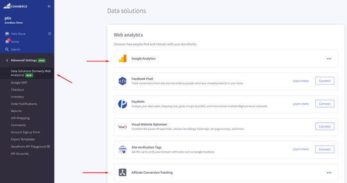Click the external link icon next to Storefront API Playground
Image resolution: width=347 pixels, height=183 pixels.
click(49, 146)
